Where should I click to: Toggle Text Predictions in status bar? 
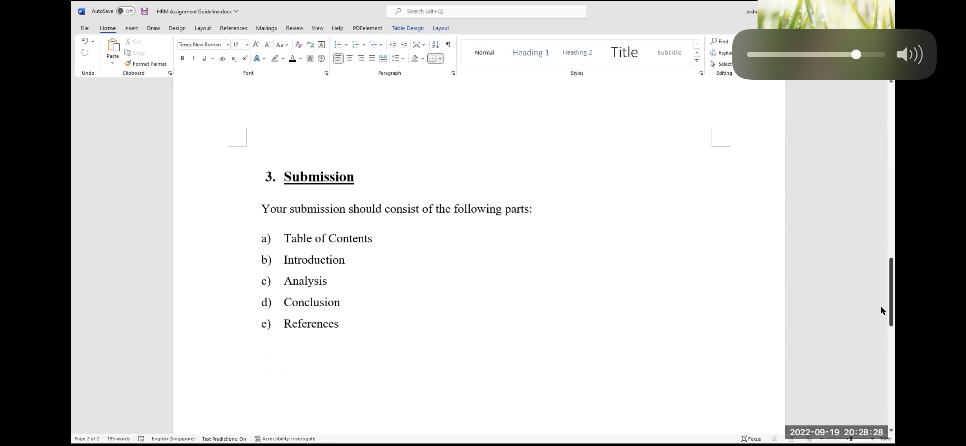[224, 439]
